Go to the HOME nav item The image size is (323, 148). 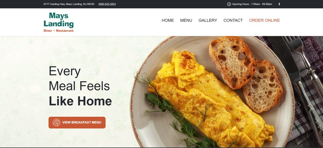pos(168,20)
